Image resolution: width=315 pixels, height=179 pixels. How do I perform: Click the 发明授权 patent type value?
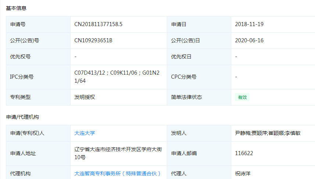[85, 97]
